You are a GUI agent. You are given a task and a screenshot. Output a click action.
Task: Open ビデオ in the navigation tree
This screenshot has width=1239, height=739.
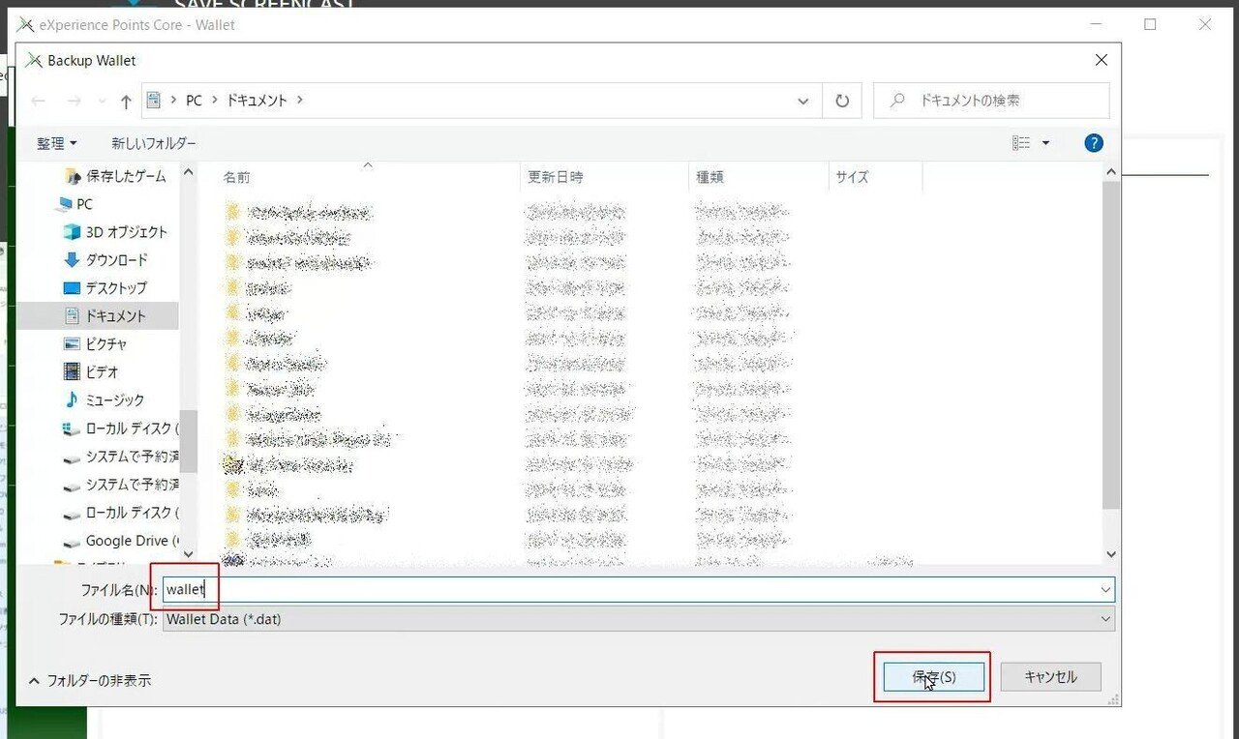tap(90, 372)
